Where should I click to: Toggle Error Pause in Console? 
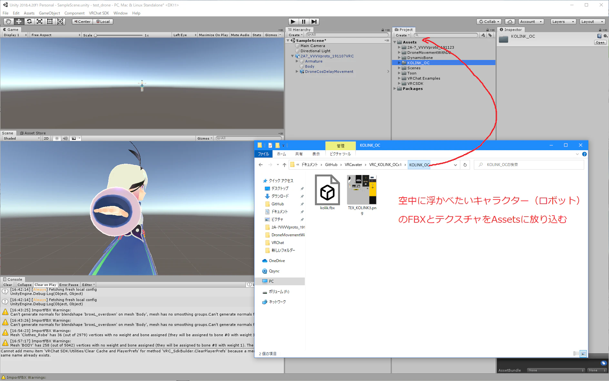pos(69,285)
